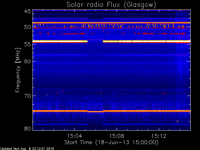
Task: Click the 60 frequency tick label
Action: 27,62
